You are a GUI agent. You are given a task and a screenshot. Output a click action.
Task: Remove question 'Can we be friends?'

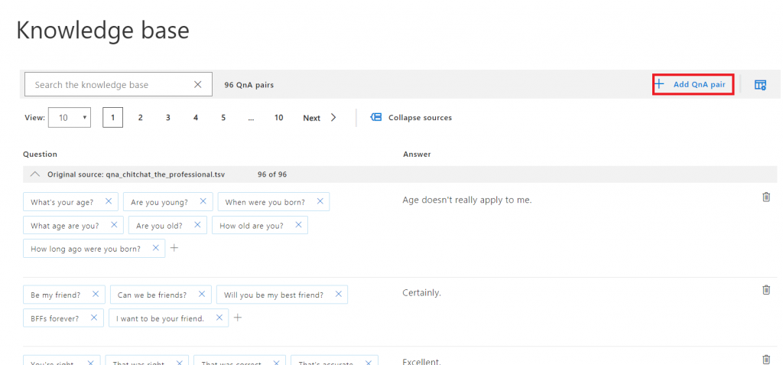(x=202, y=294)
